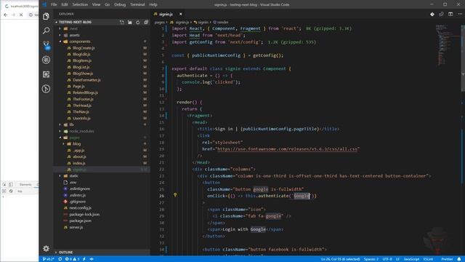Open DateFormatter.js in explorer
Screen dimensions: 465x262
(x=86, y=80)
